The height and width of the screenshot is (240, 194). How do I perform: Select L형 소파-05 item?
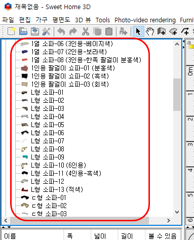(48, 125)
